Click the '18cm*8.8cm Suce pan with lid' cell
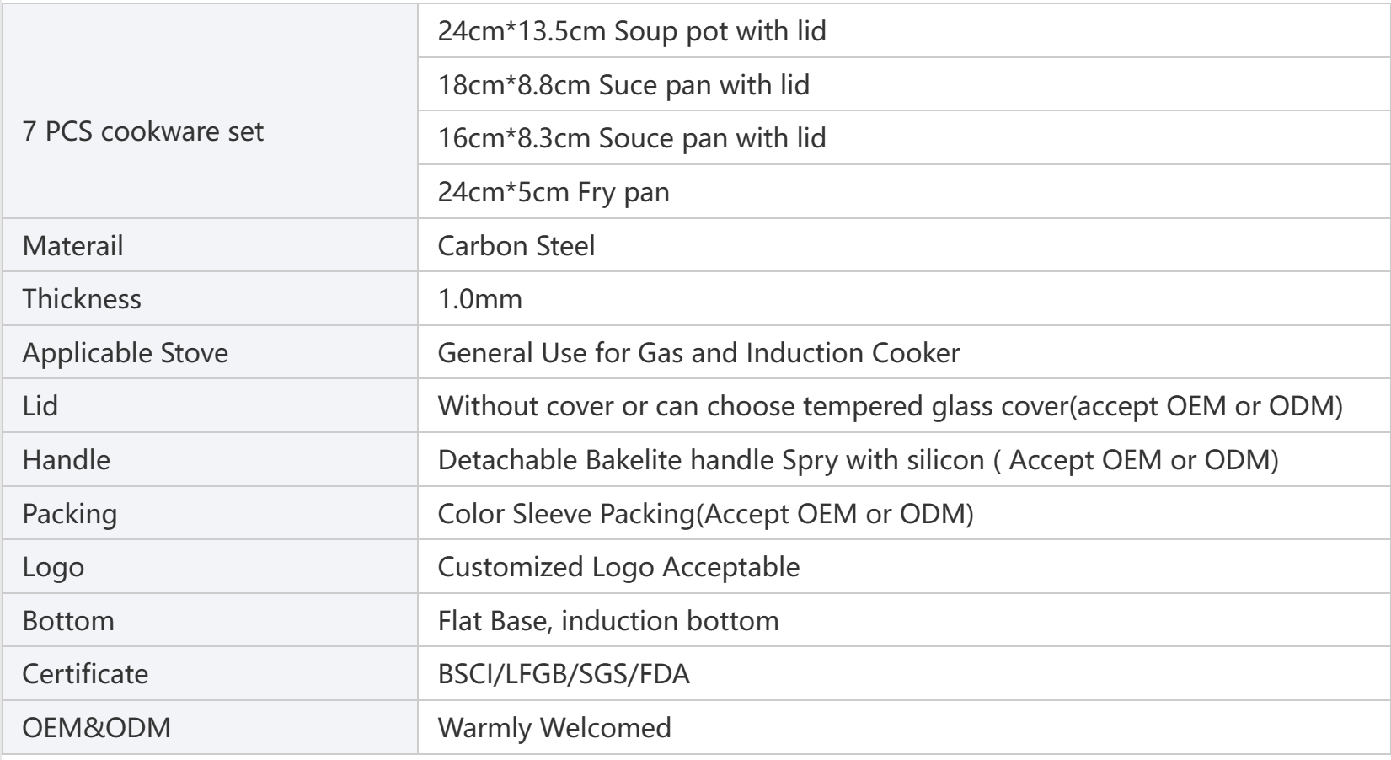Image resolution: width=1391 pixels, height=760 pixels. 904,84
